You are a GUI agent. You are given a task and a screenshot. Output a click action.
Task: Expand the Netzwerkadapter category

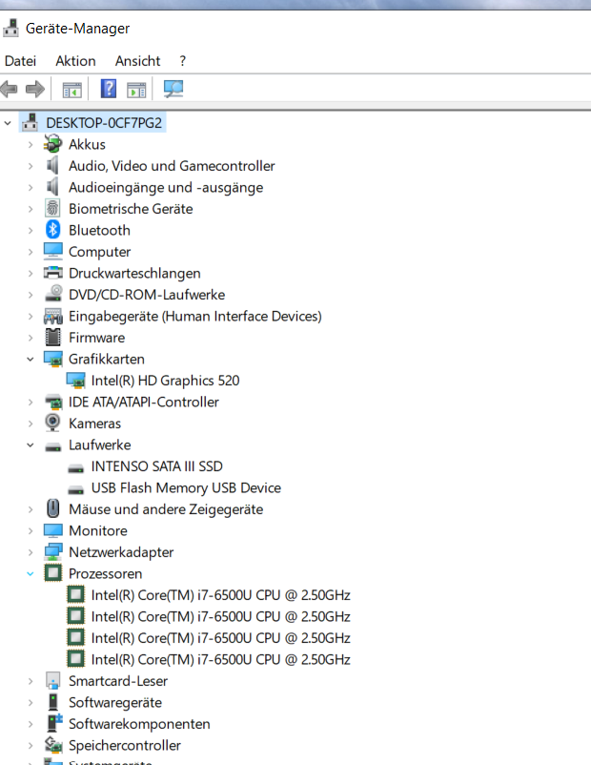pyautogui.click(x=31, y=552)
